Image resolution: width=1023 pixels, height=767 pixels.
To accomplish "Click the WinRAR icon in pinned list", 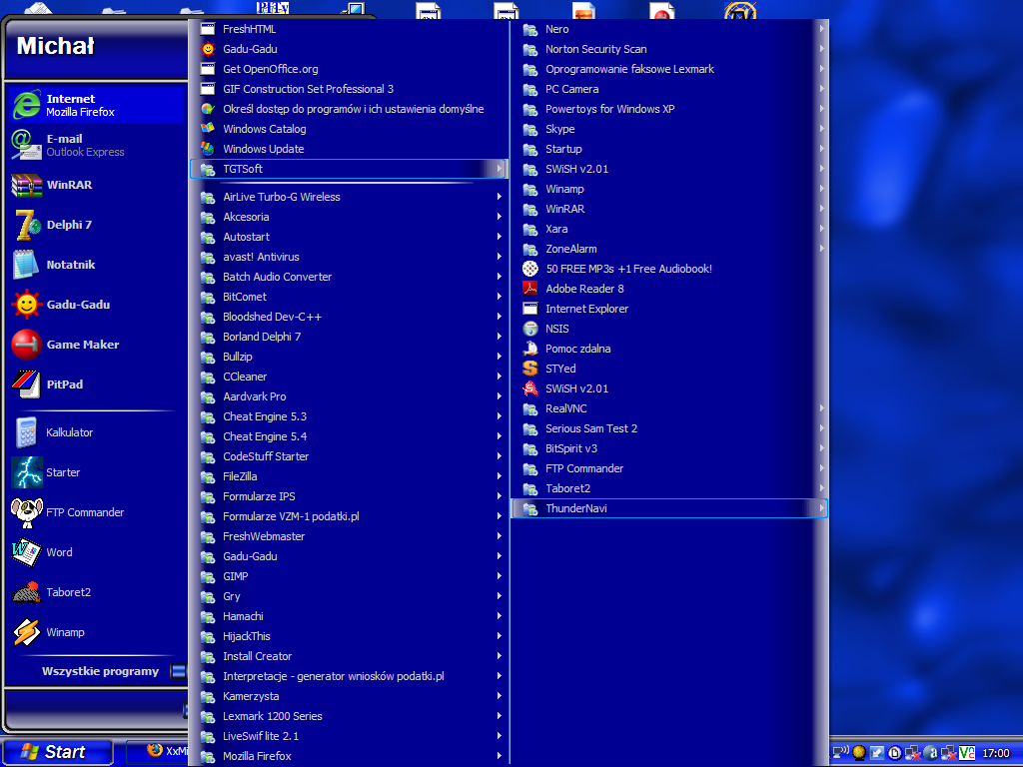I will (x=26, y=185).
